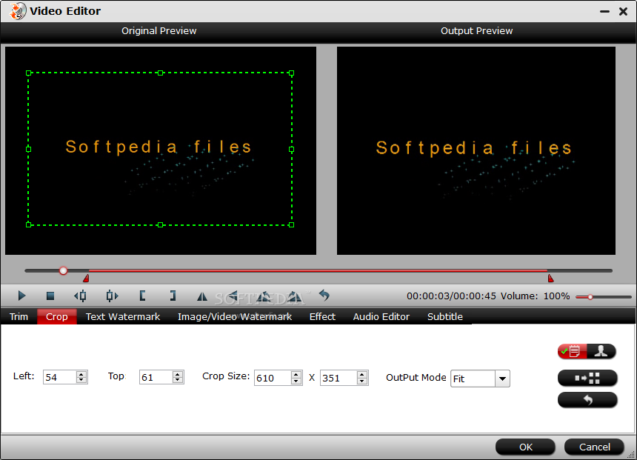Select the right-middle crop handle

[x=291, y=150]
